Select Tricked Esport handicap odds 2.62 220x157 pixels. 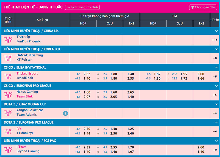click(87, 74)
